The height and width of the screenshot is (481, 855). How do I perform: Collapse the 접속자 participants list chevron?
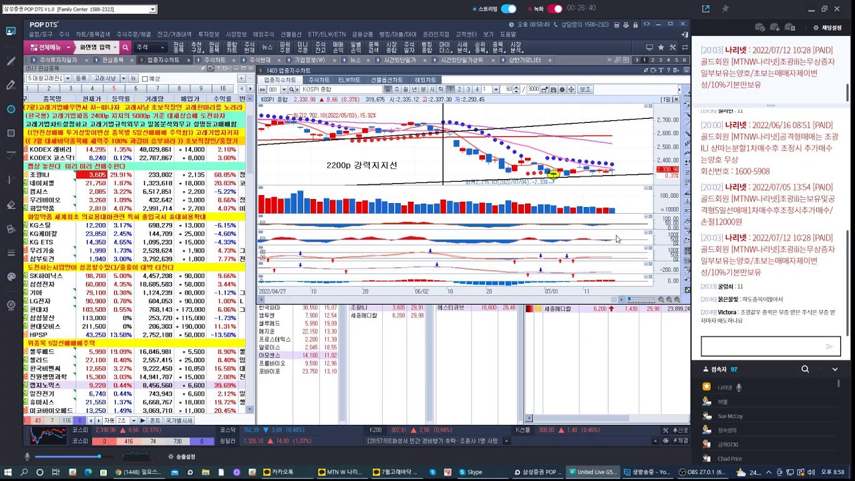[834, 369]
